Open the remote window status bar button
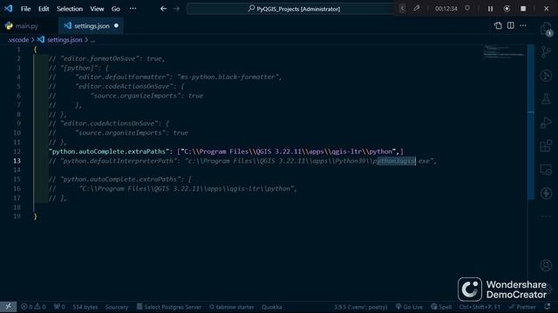Viewport: 558px width, 313px height. (x=8, y=307)
